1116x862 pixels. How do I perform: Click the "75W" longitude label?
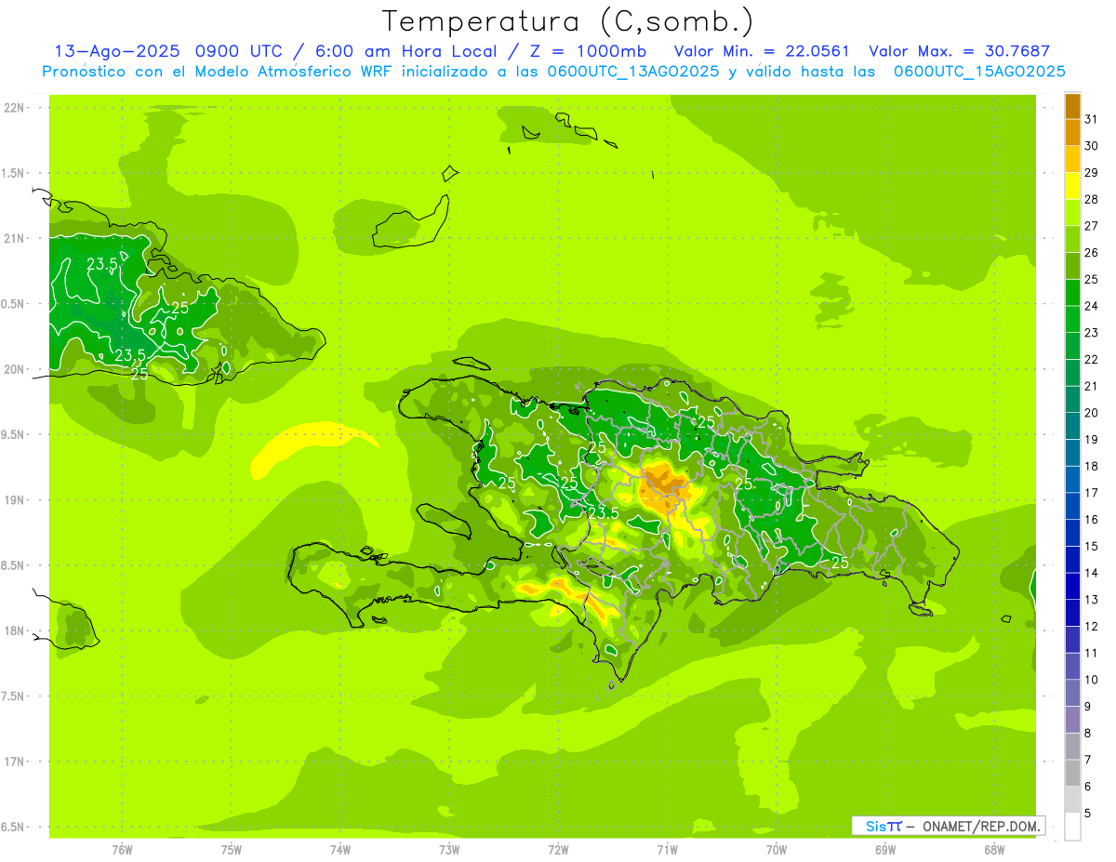[231, 850]
